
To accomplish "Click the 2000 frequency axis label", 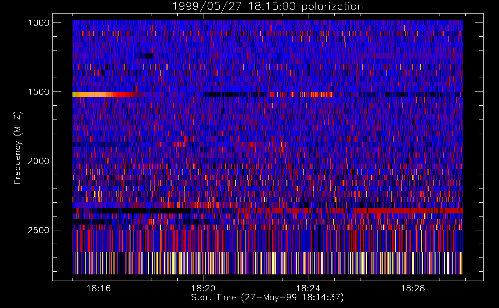I will [39, 161].
